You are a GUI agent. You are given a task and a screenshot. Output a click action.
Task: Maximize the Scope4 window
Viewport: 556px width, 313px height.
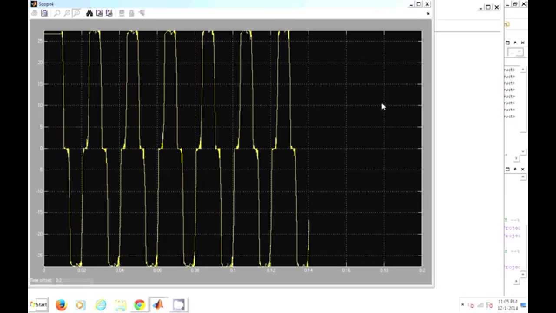coord(419,4)
